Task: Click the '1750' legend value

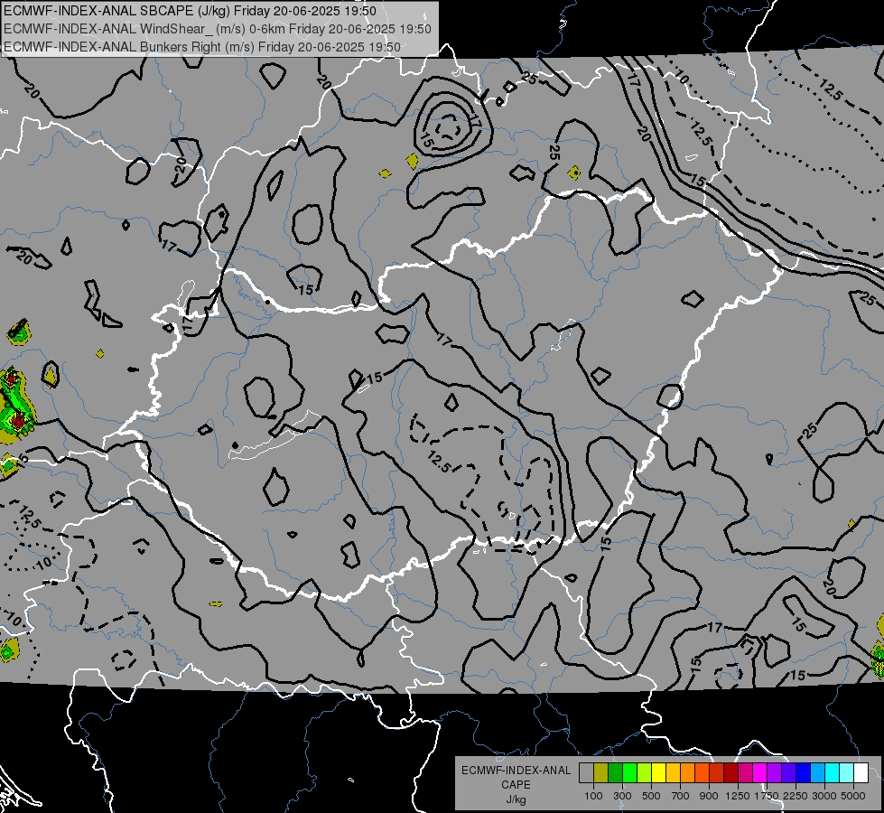Action: tap(767, 796)
